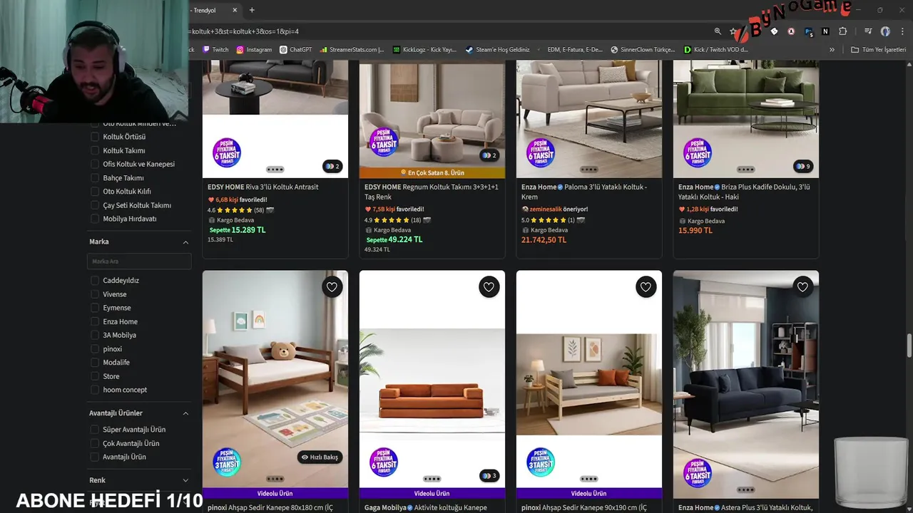Tick the Mobilya Hırdavatı checkbox
Image resolution: width=913 pixels, height=513 pixels.
(x=95, y=219)
